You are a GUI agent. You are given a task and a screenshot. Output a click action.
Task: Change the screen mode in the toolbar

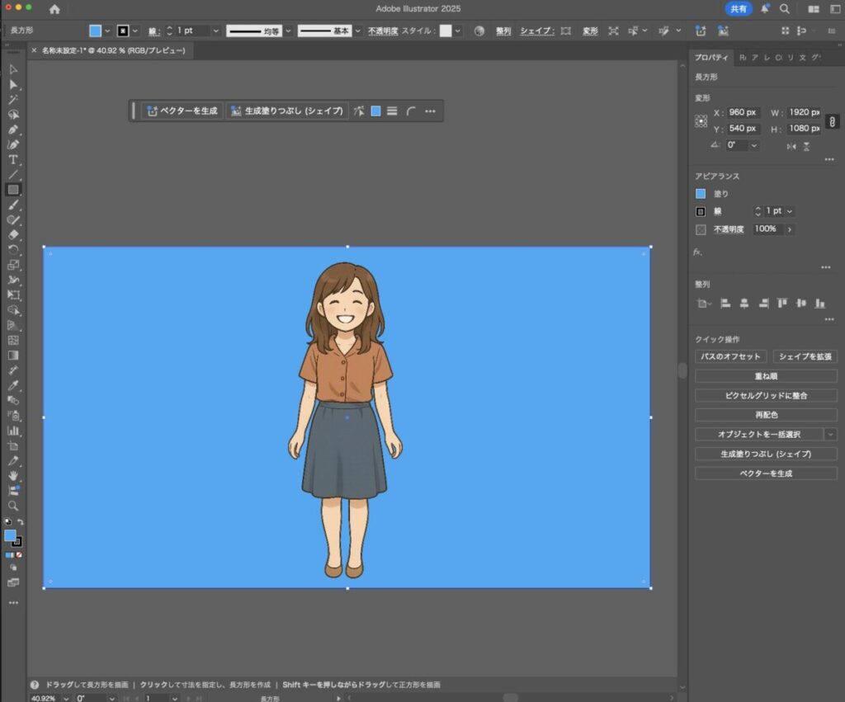tap(13, 582)
